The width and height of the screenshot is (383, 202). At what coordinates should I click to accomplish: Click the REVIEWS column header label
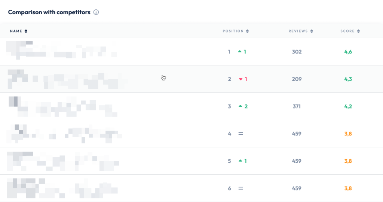tap(298, 31)
